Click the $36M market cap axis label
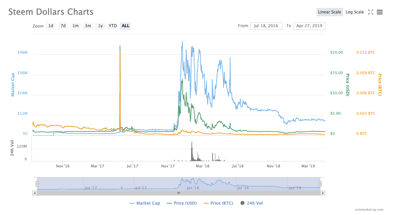This screenshot has height=215, width=395. (x=23, y=73)
